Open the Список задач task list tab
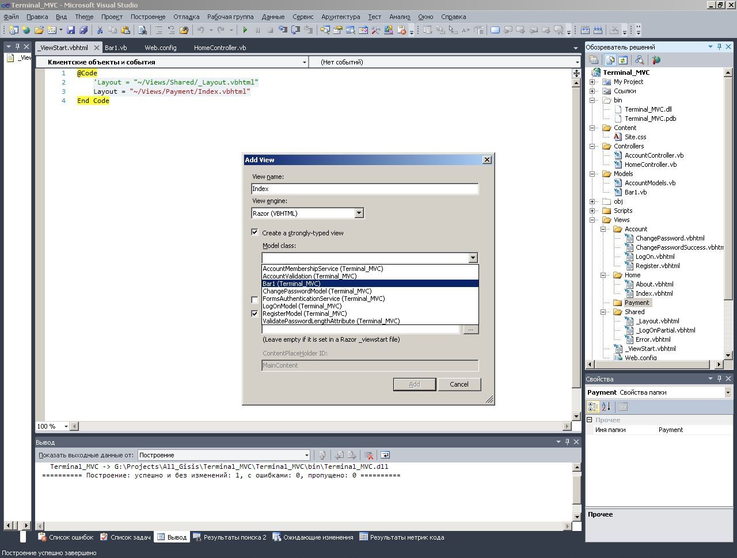This screenshot has height=558, width=737. pos(126,537)
